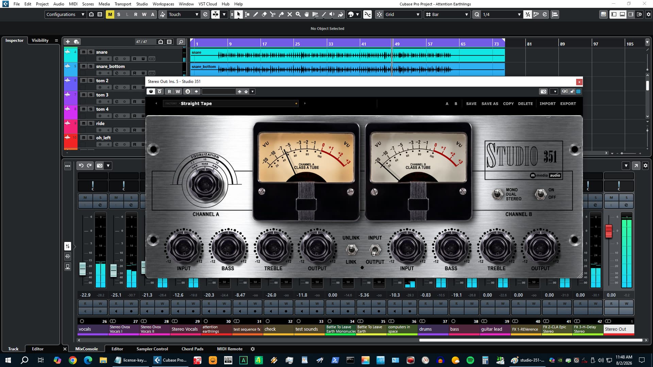Click DELETE preset button
The width and height of the screenshot is (653, 367).
coord(525,104)
